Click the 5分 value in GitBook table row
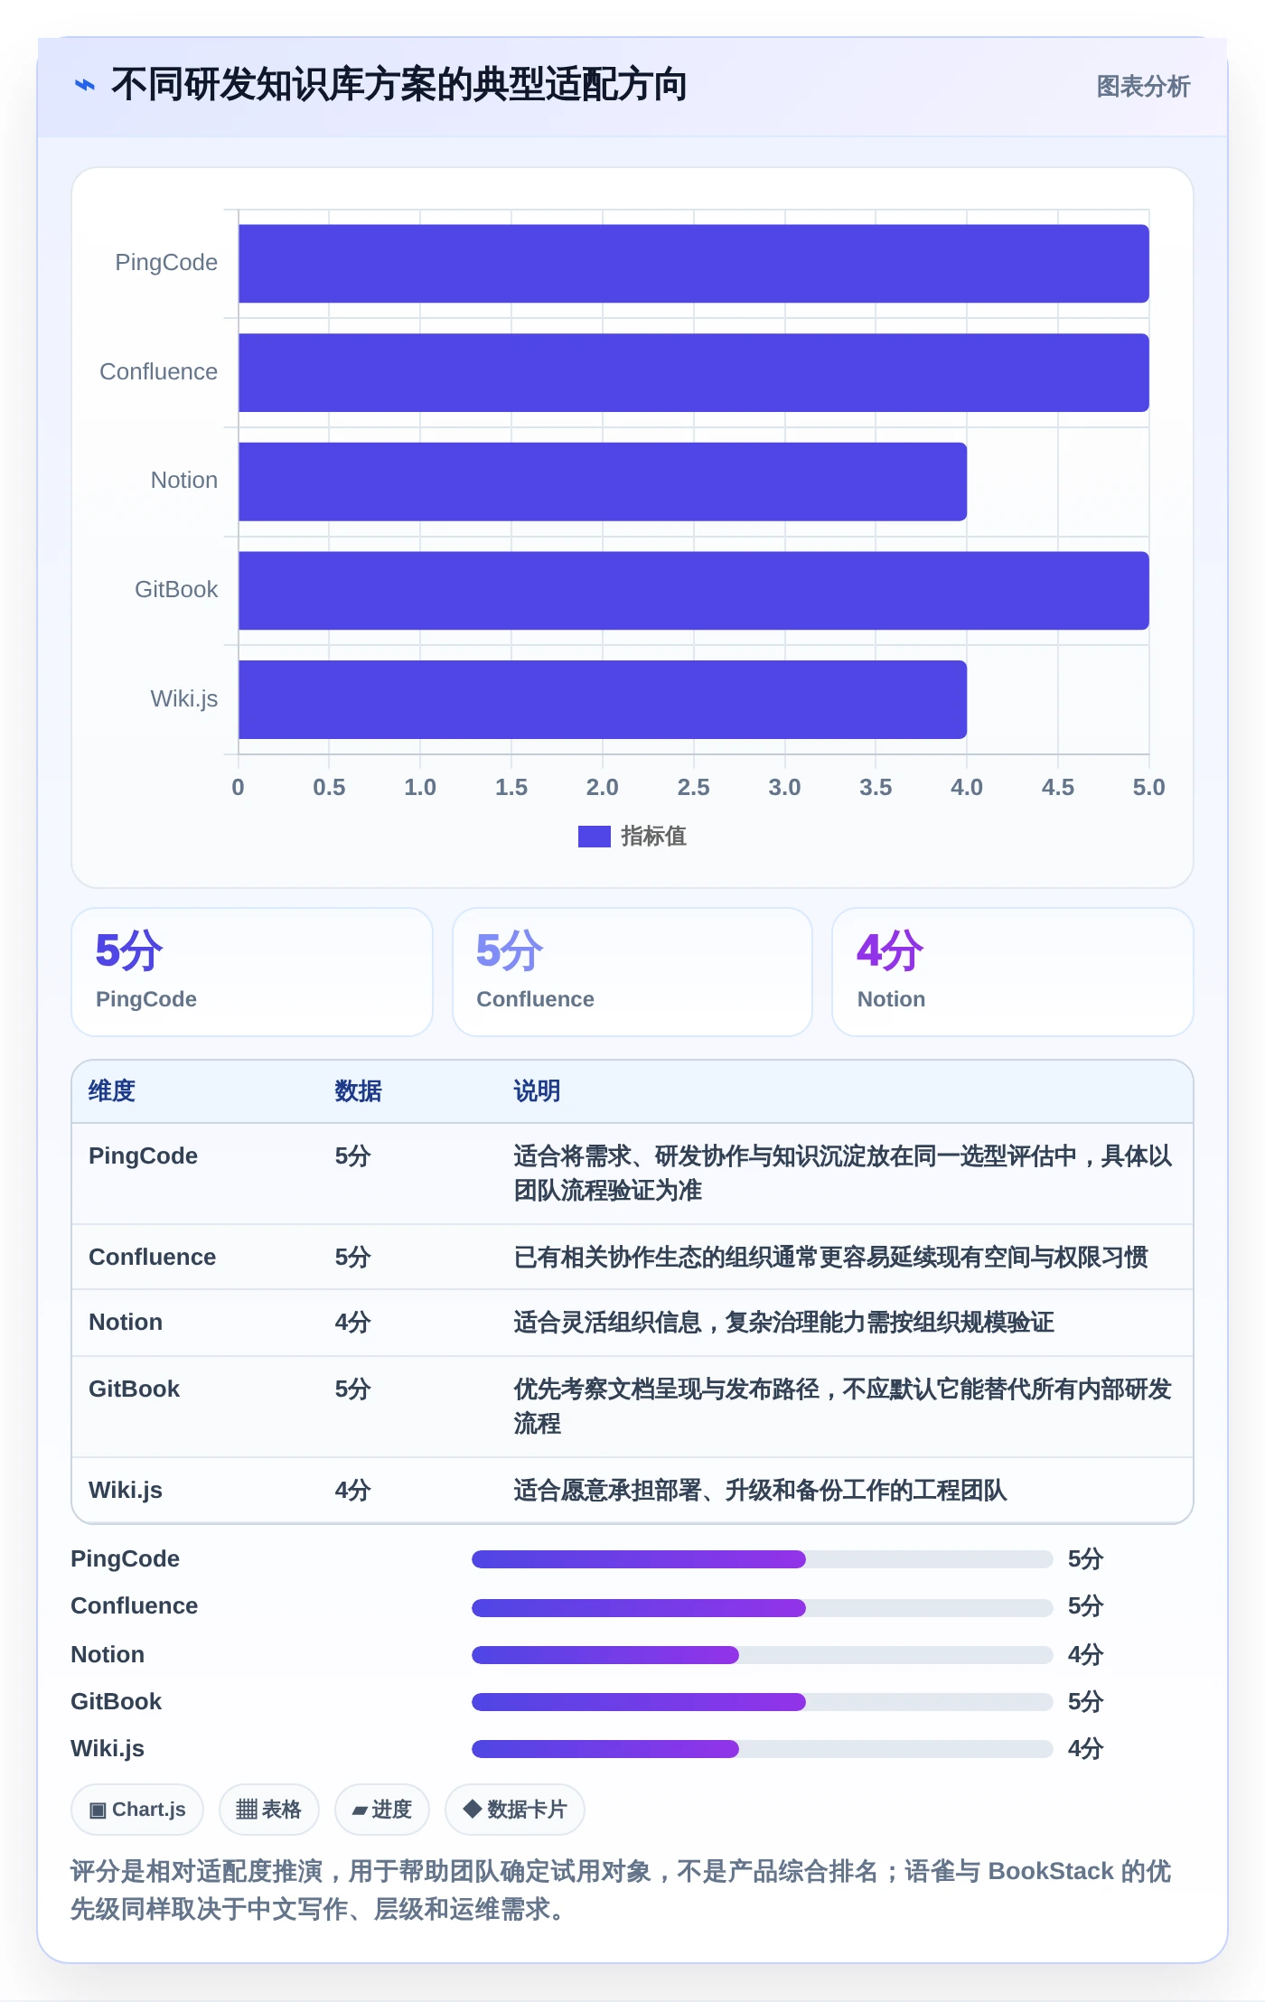 352,1389
